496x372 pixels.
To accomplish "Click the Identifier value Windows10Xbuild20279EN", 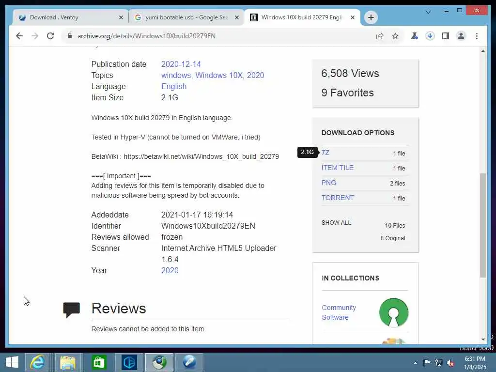I will [208, 226].
